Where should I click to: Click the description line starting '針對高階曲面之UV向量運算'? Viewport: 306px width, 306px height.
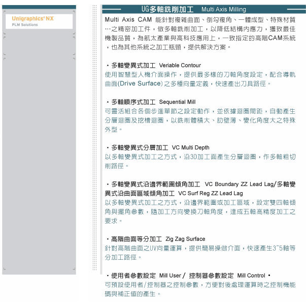(200, 248)
